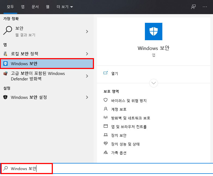Select the 보안 web result row
Viewport: 213px width, 176px height.
pyautogui.click(x=47, y=32)
